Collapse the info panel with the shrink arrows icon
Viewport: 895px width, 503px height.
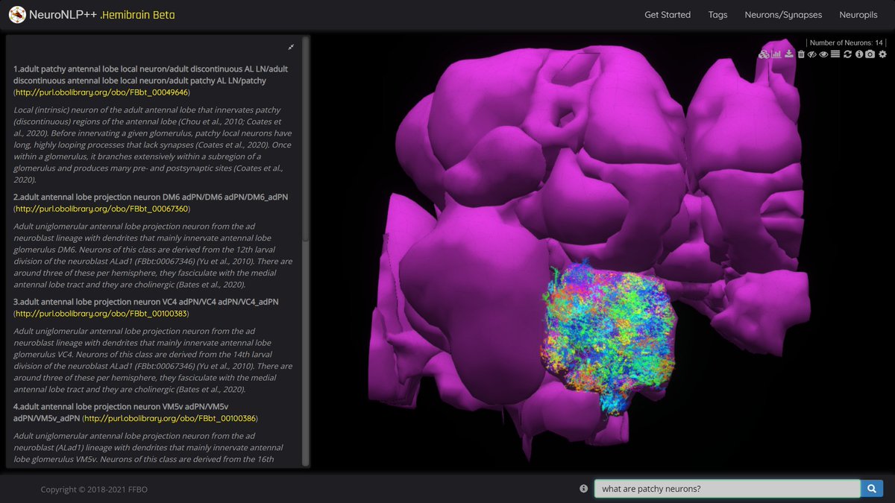[x=291, y=47]
